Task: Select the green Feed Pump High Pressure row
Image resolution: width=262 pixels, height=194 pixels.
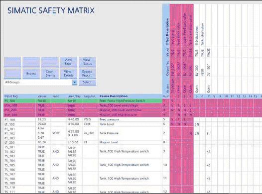Action: pyautogui.click(x=83, y=101)
